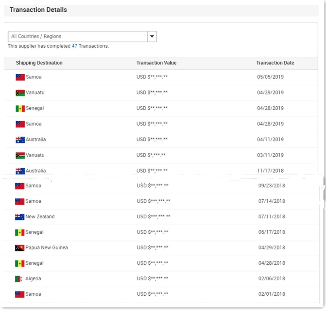Sort by Shipping Destination column header
Viewport: 326px width, 326px height.
39,63
